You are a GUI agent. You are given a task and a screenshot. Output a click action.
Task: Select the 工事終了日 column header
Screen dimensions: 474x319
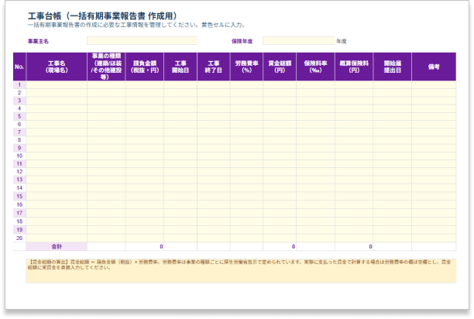coord(214,67)
